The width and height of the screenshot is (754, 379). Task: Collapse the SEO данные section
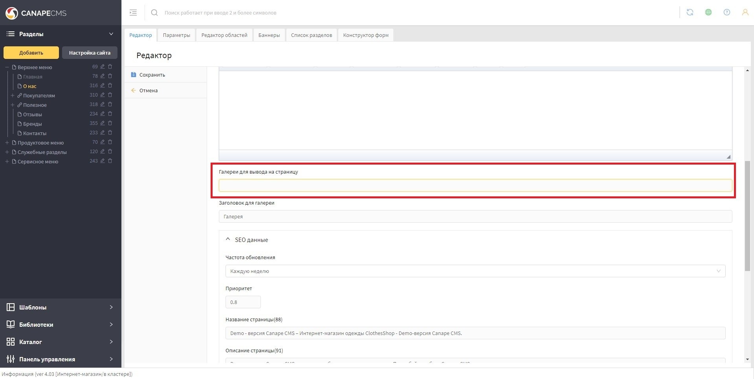pos(228,240)
